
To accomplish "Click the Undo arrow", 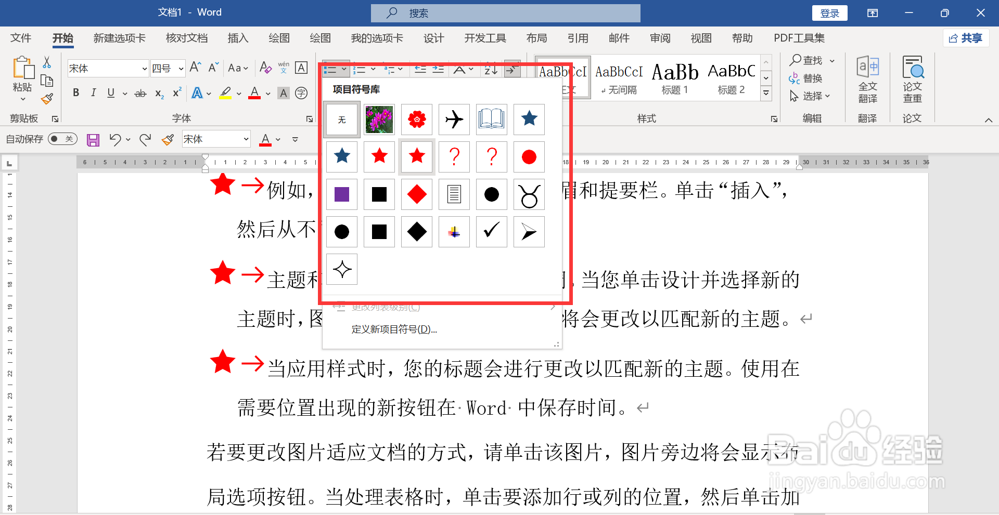I will tap(115, 139).
